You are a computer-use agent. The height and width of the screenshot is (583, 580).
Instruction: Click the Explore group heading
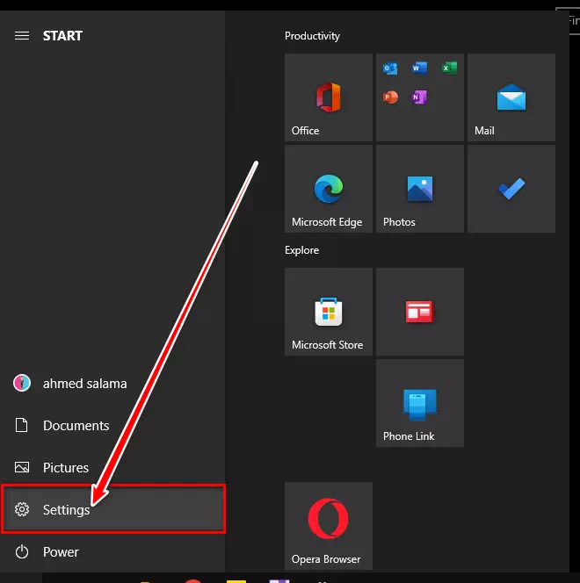(301, 250)
